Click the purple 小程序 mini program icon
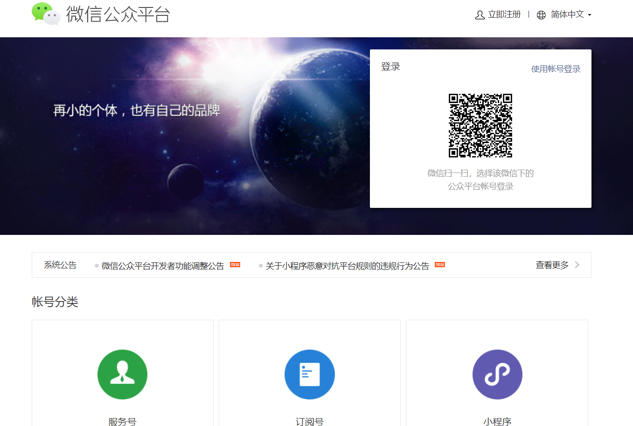633x426 pixels. click(x=497, y=374)
